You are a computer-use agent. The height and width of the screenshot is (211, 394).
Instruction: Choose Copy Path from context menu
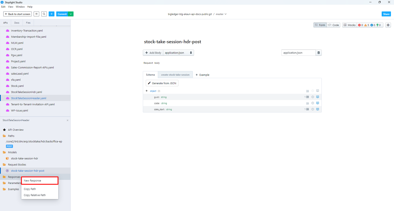pyautogui.click(x=40, y=189)
